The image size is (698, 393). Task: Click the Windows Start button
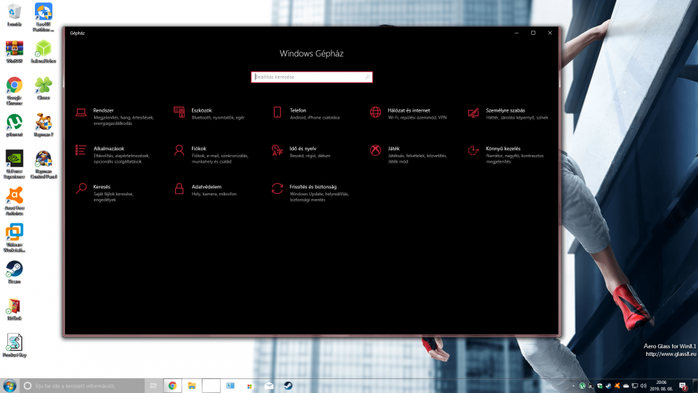coord(10,385)
